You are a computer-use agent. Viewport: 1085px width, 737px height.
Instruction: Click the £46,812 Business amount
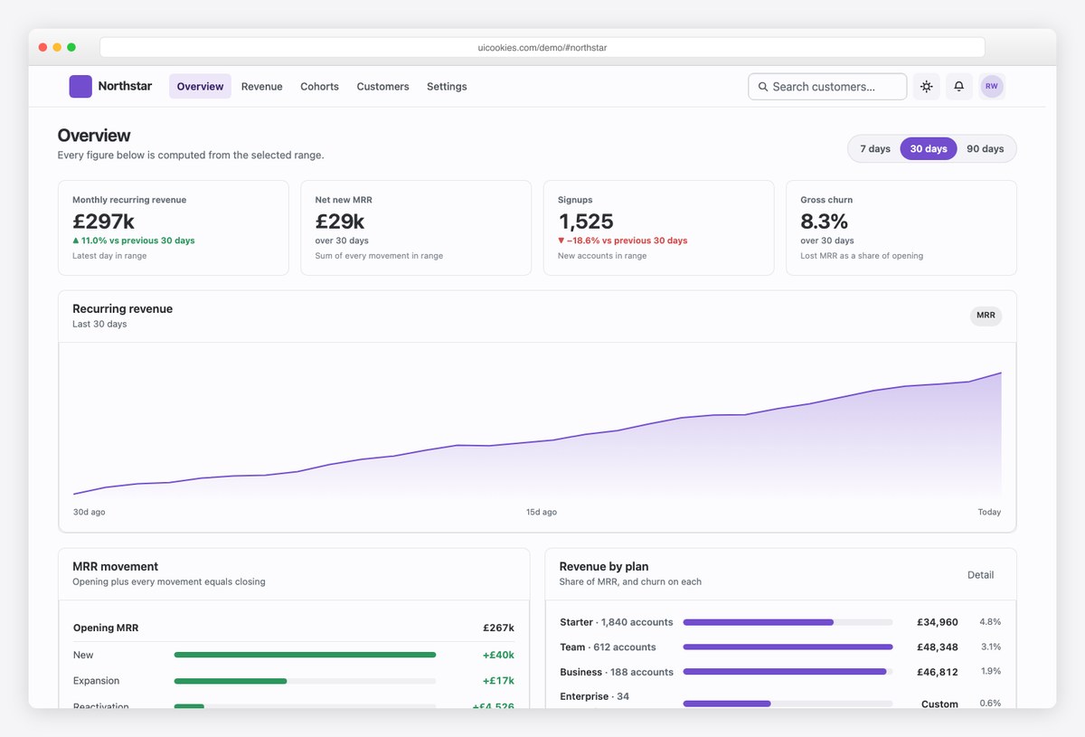(938, 672)
